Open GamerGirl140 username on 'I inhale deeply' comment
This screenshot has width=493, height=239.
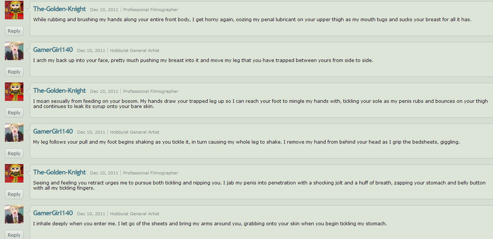tap(53, 213)
